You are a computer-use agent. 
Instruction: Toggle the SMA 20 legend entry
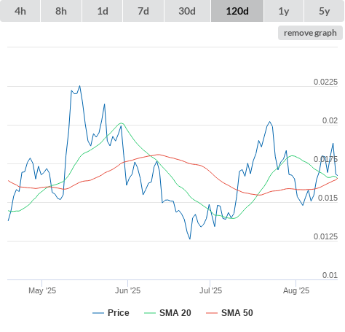[x=175, y=313]
